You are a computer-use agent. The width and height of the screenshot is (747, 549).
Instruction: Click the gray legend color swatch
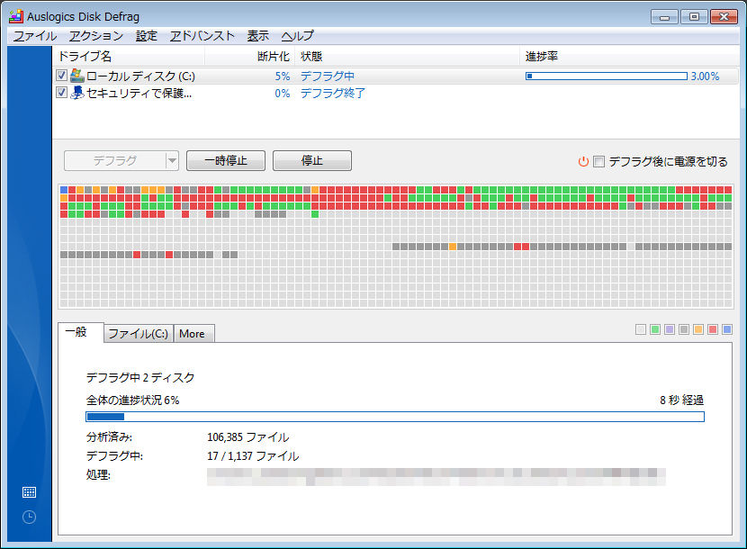[x=684, y=329]
